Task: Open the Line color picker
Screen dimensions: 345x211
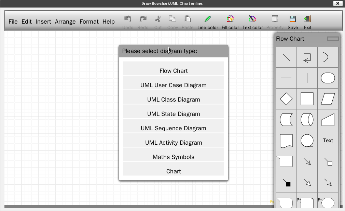Action: tap(207, 23)
